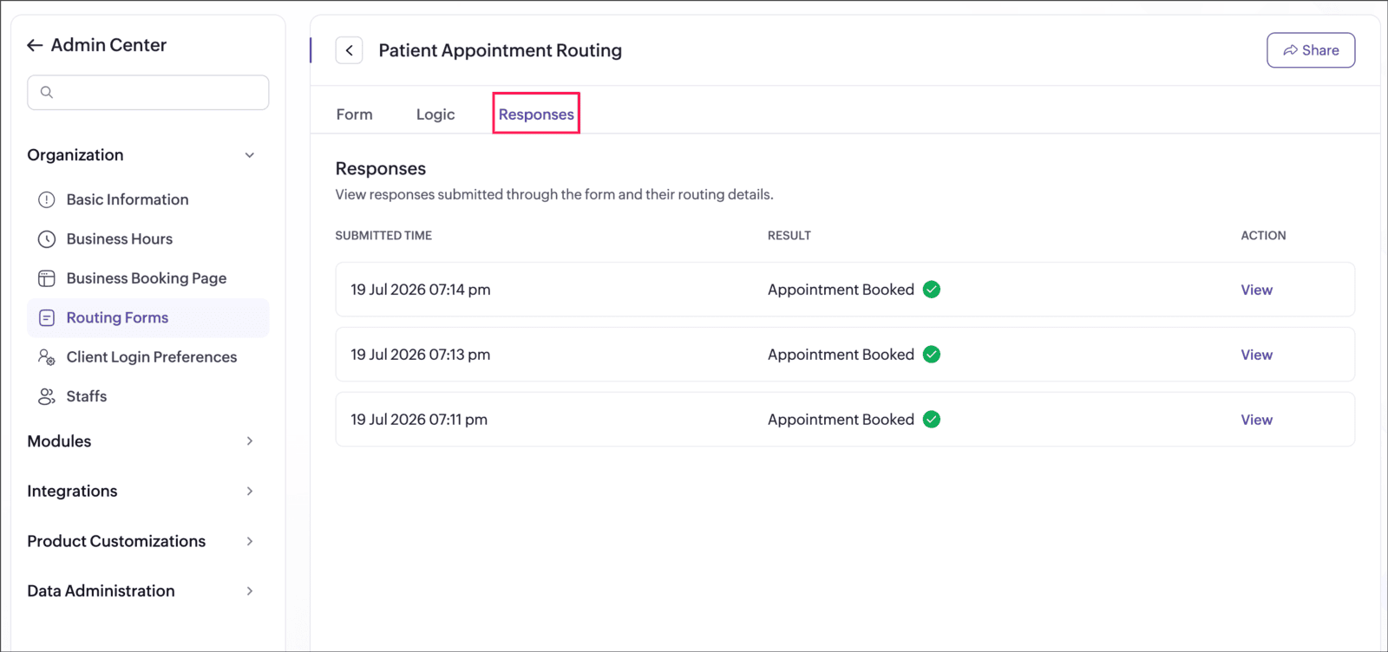View the 07:13 pm response
Image resolution: width=1388 pixels, height=652 pixels.
click(x=1256, y=355)
